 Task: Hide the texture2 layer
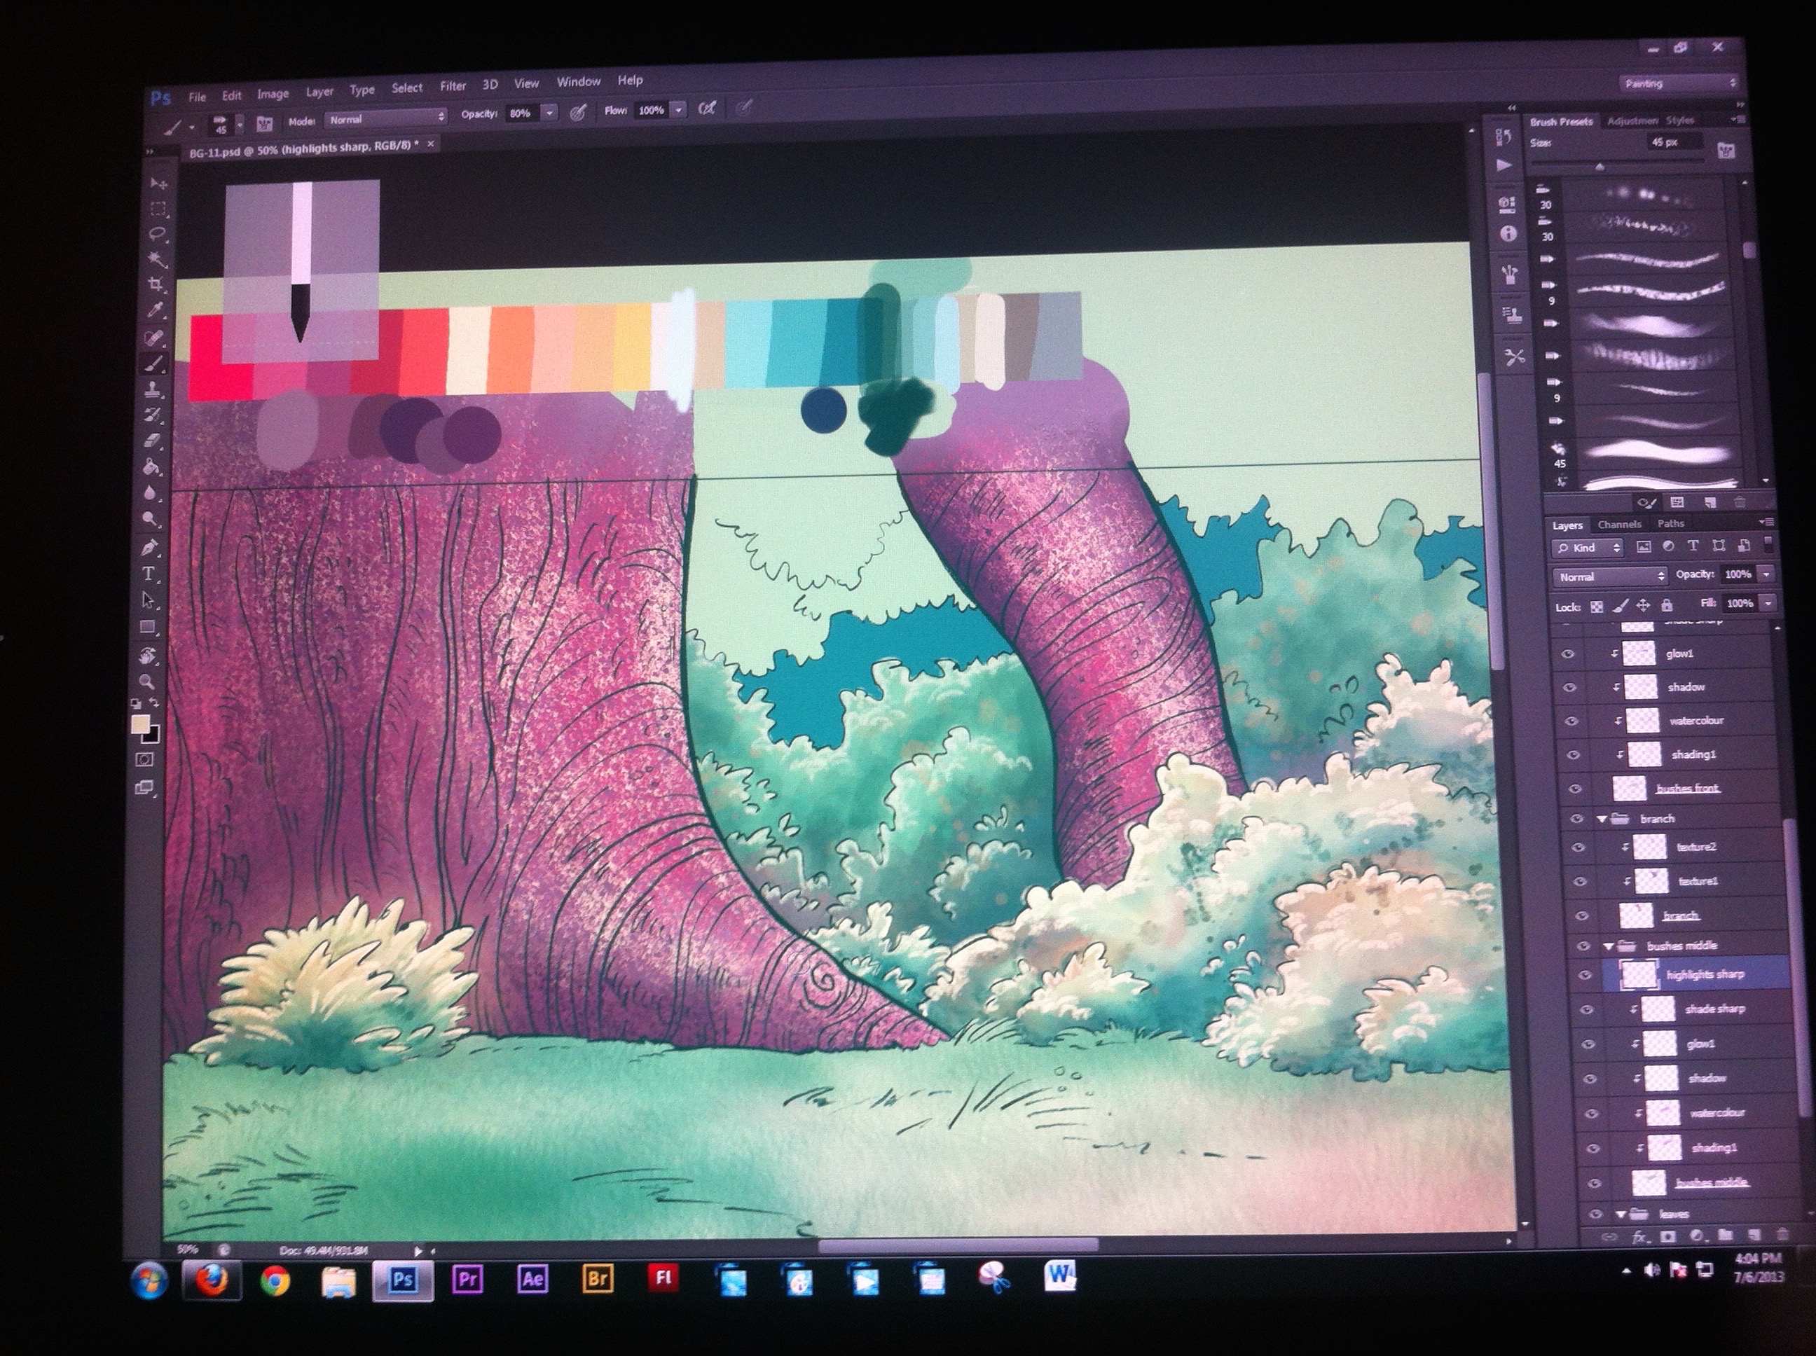coord(1577,848)
